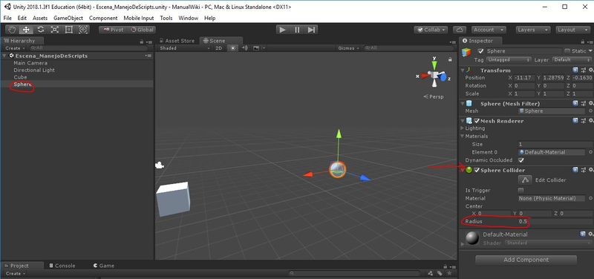Toggle Global handle rotation
Viewport: 594px width, 279px height.
pos(142,30)
